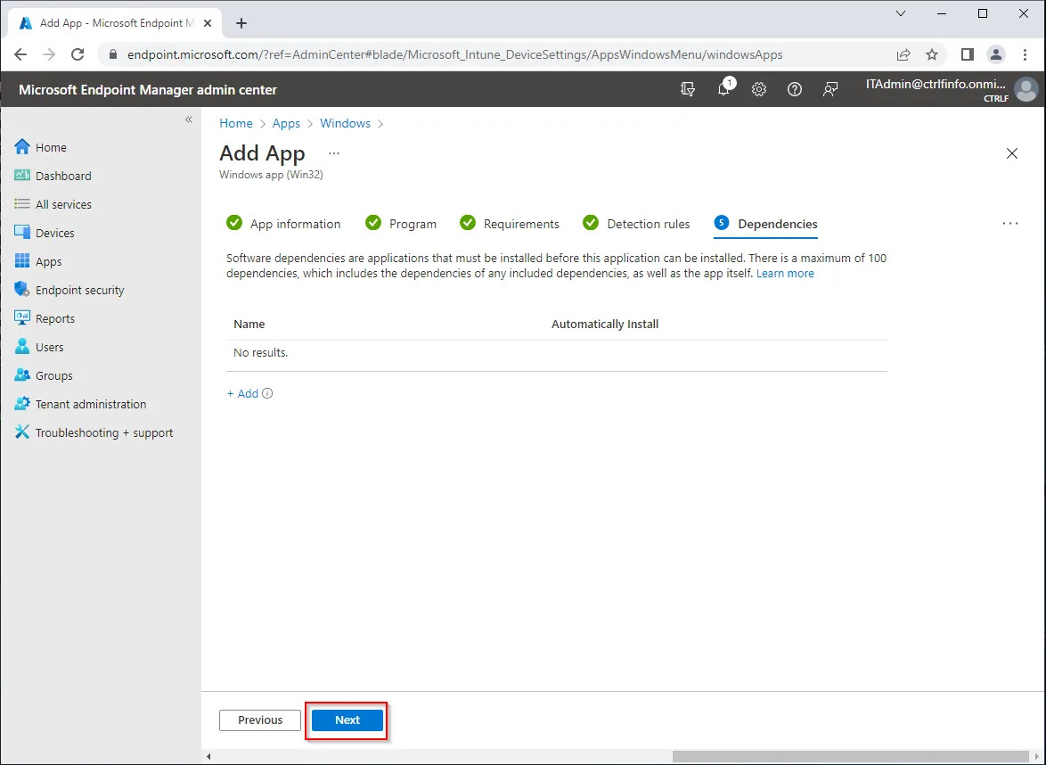1046x765 pixels.
Task: Click the horizontal scrollbar thumb
Action: click(851, 756)
